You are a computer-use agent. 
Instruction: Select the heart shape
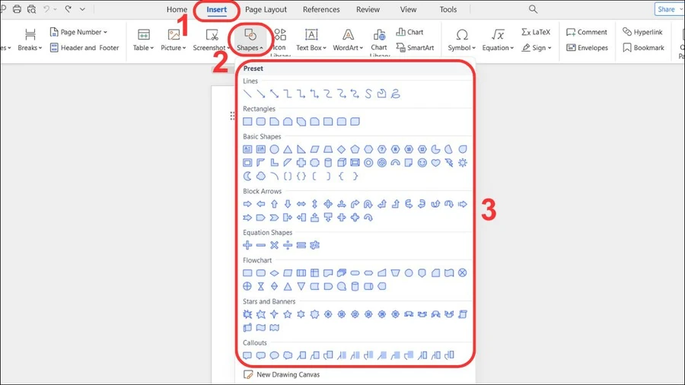click(x=435, y=163)
